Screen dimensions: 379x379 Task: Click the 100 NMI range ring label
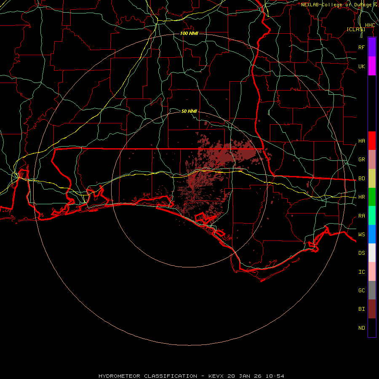pyautogui.click(x=189, y=33)
